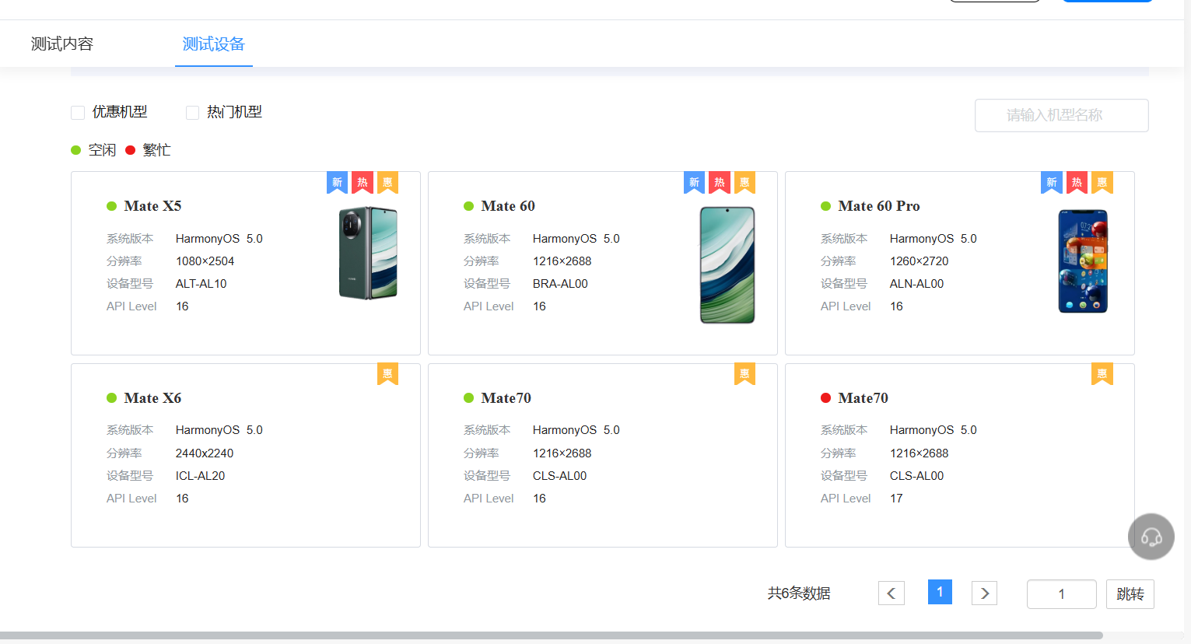Enable the 热门机型 checkbox
Screen dimensions: 1191x644
192,113
